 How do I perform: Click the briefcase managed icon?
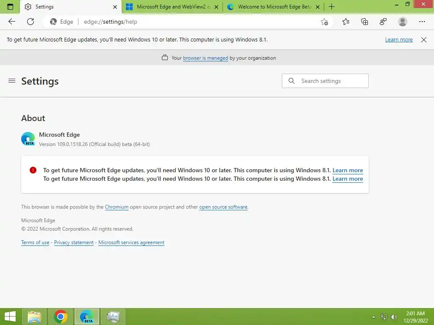click(165, 58)
